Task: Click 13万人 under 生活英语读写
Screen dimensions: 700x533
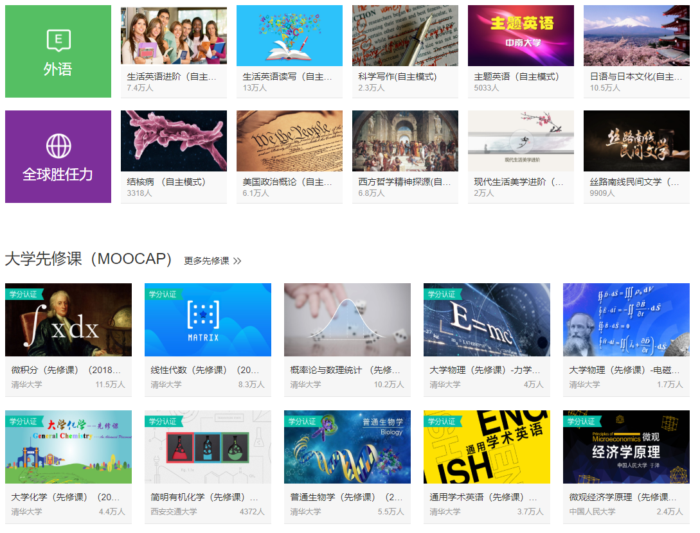Action: (x=255, y=88)
